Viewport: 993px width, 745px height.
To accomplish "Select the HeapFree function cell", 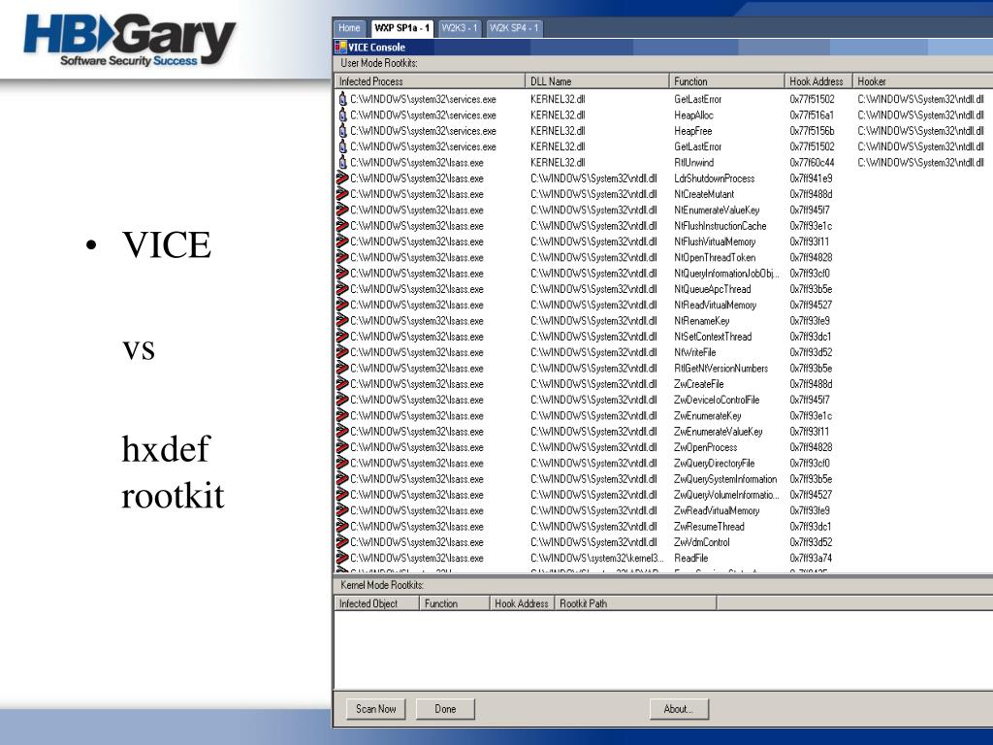I will (x=692, y=131).
